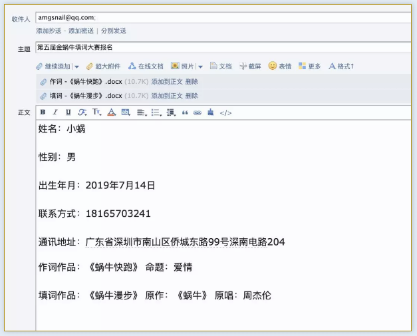Viewport: 417px width, 336px height.
Task: Click the bold formatting icon
Action: click(x=43, y=112)
